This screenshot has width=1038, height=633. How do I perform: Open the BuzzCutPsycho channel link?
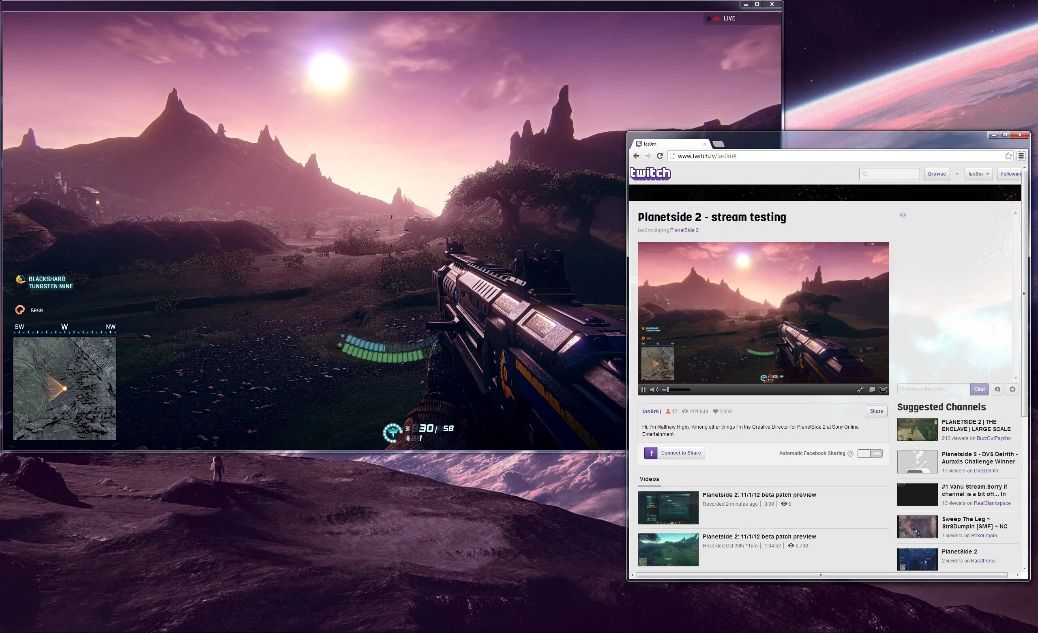click(993, 438)
